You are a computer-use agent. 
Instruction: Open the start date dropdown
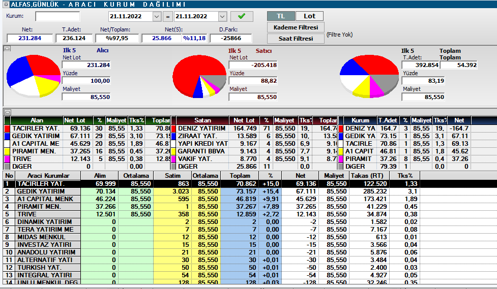point(157,16)
